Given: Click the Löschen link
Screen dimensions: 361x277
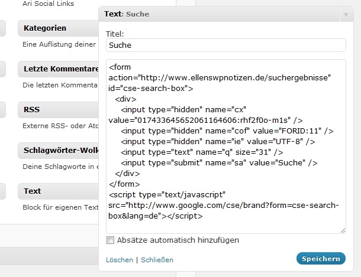Looking at the screenshot, I should 120,260.
